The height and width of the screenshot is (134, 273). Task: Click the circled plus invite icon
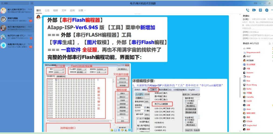pos(267,10)
